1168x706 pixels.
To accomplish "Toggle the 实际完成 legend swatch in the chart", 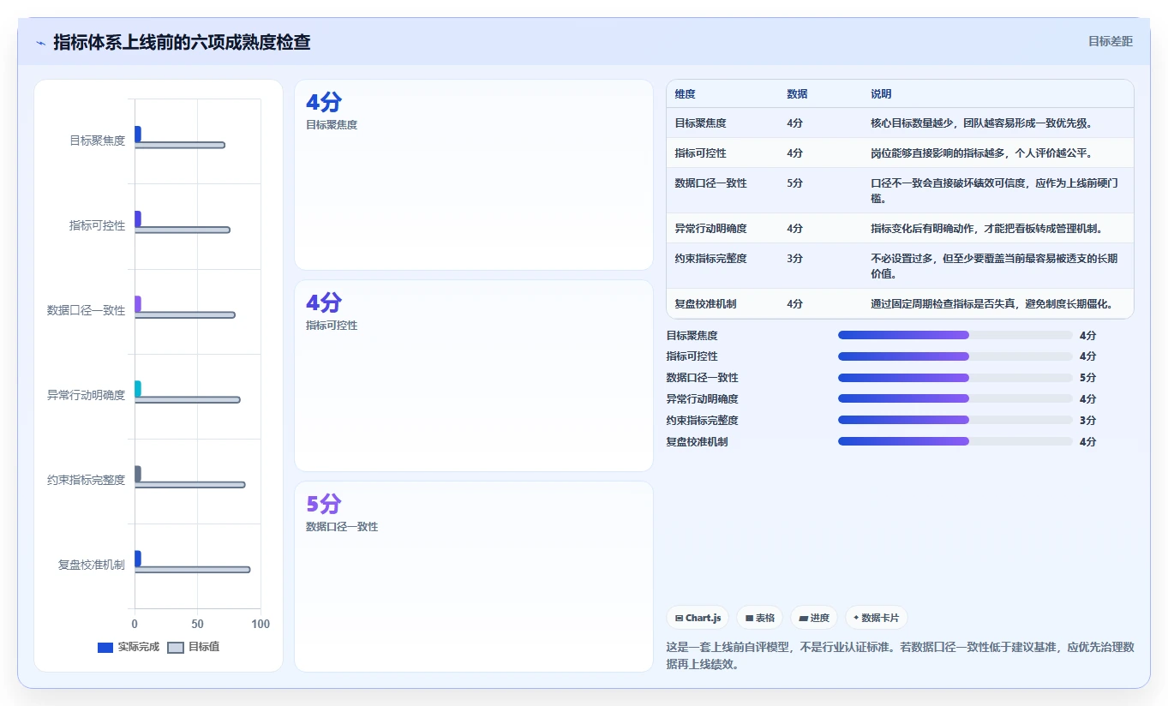I will (105, 647).
